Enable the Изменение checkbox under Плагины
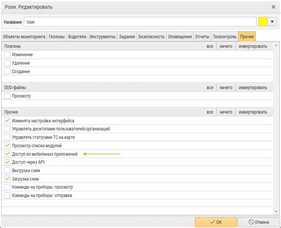Image resolution: width=281 pixels, height=228 pixels. (7, 54)
